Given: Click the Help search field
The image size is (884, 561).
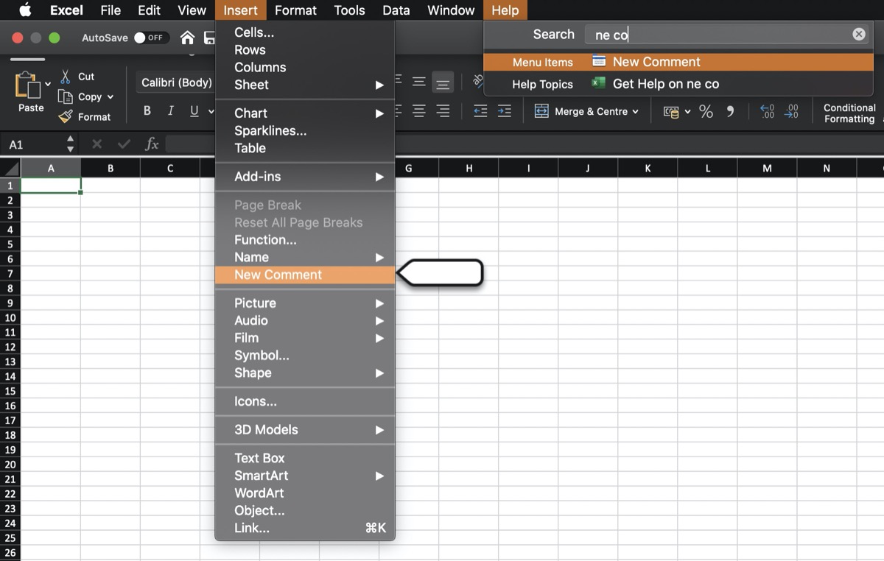Looking at the screenshot, I should click(728, 34).
